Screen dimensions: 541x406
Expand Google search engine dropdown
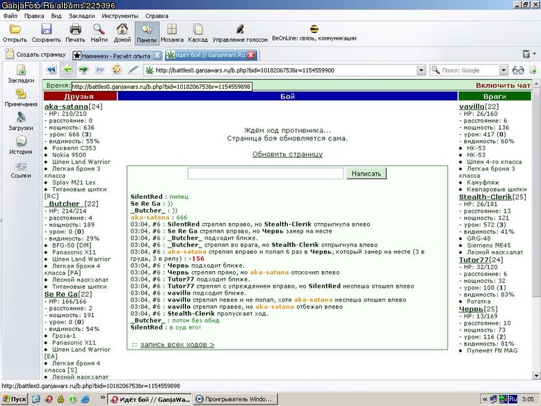(x=503, y=70)
